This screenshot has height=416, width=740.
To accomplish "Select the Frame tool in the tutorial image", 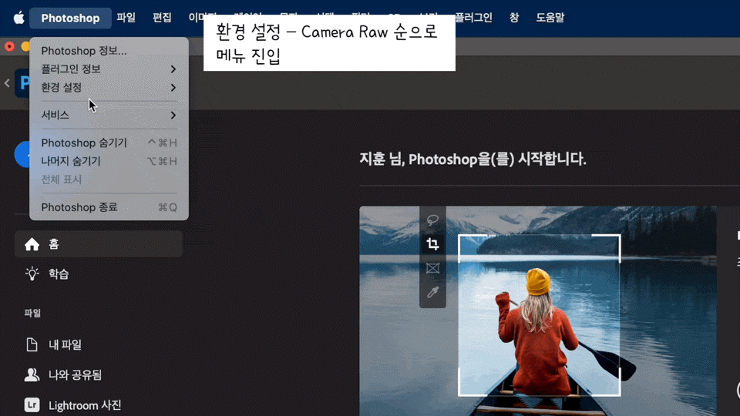I will tap(432, 268).
